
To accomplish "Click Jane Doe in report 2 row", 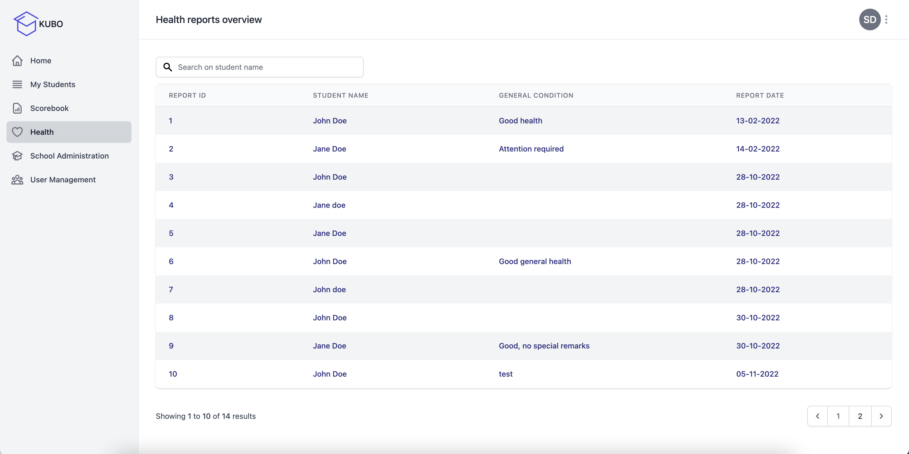I will pos(329,149).
